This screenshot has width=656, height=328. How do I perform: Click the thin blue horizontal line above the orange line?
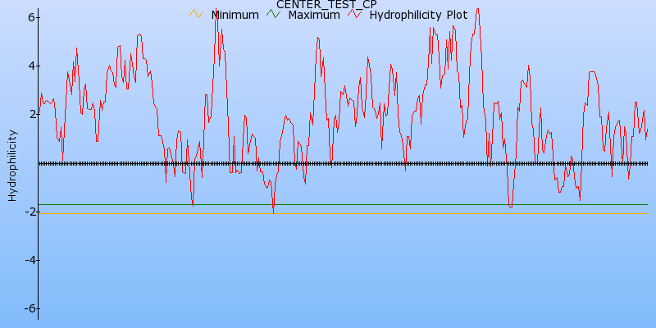click(x=410, y=204)
